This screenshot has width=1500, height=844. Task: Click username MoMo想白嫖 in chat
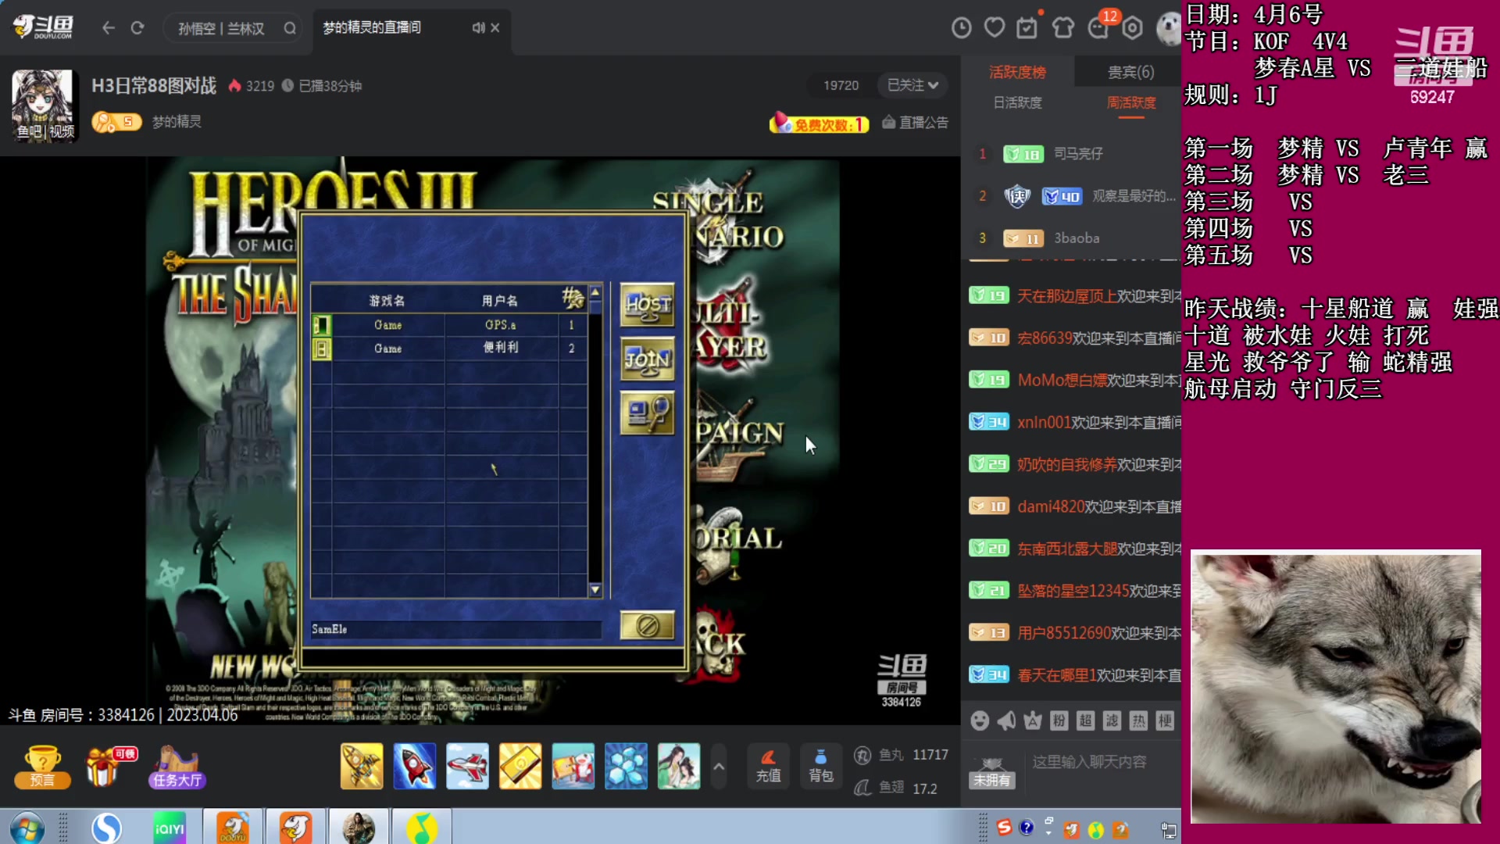(x=1062, y=381)
